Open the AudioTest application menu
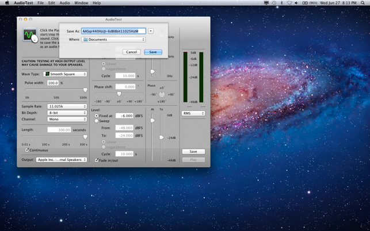The height and width of the screenshot is (231, 370). (24, 3)
